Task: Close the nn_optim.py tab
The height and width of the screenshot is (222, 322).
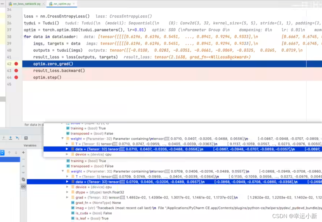Action: click(74, 4)
